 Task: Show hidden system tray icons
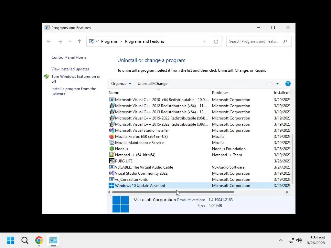pyautogui.click(x=281, y=240)
